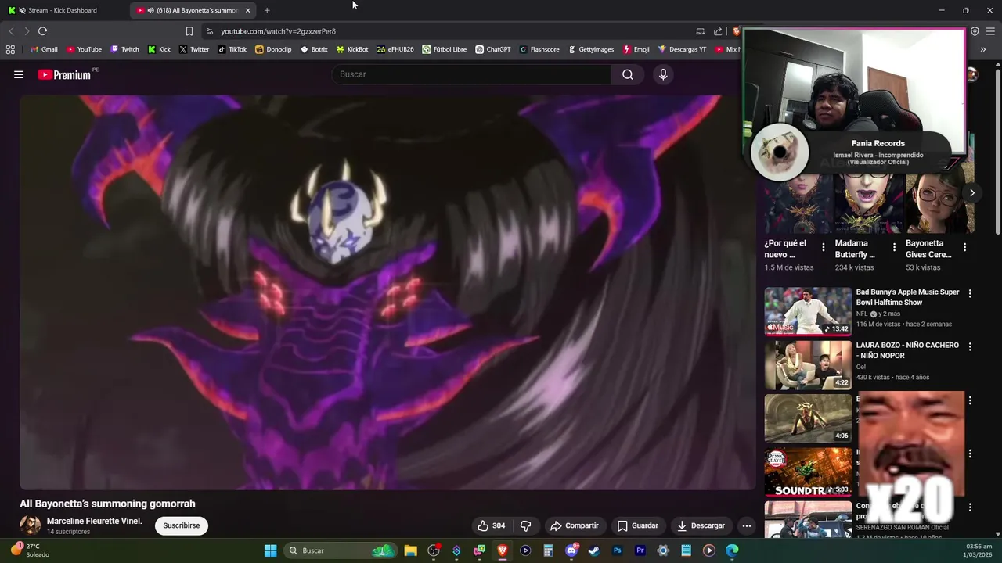The width and height of the screenshot is (1002, 563).
Task: Download video with Descargar button
Action: coord(701,525)
